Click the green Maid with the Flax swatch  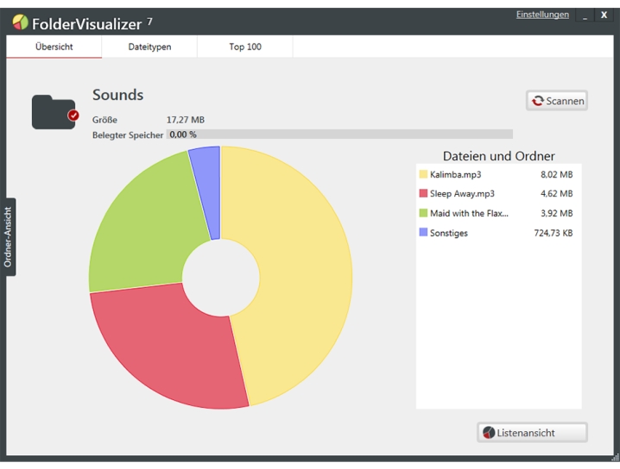coord(423,213)
